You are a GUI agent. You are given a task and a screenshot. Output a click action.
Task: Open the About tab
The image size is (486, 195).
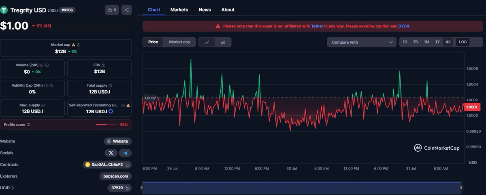tap(228, 10)
